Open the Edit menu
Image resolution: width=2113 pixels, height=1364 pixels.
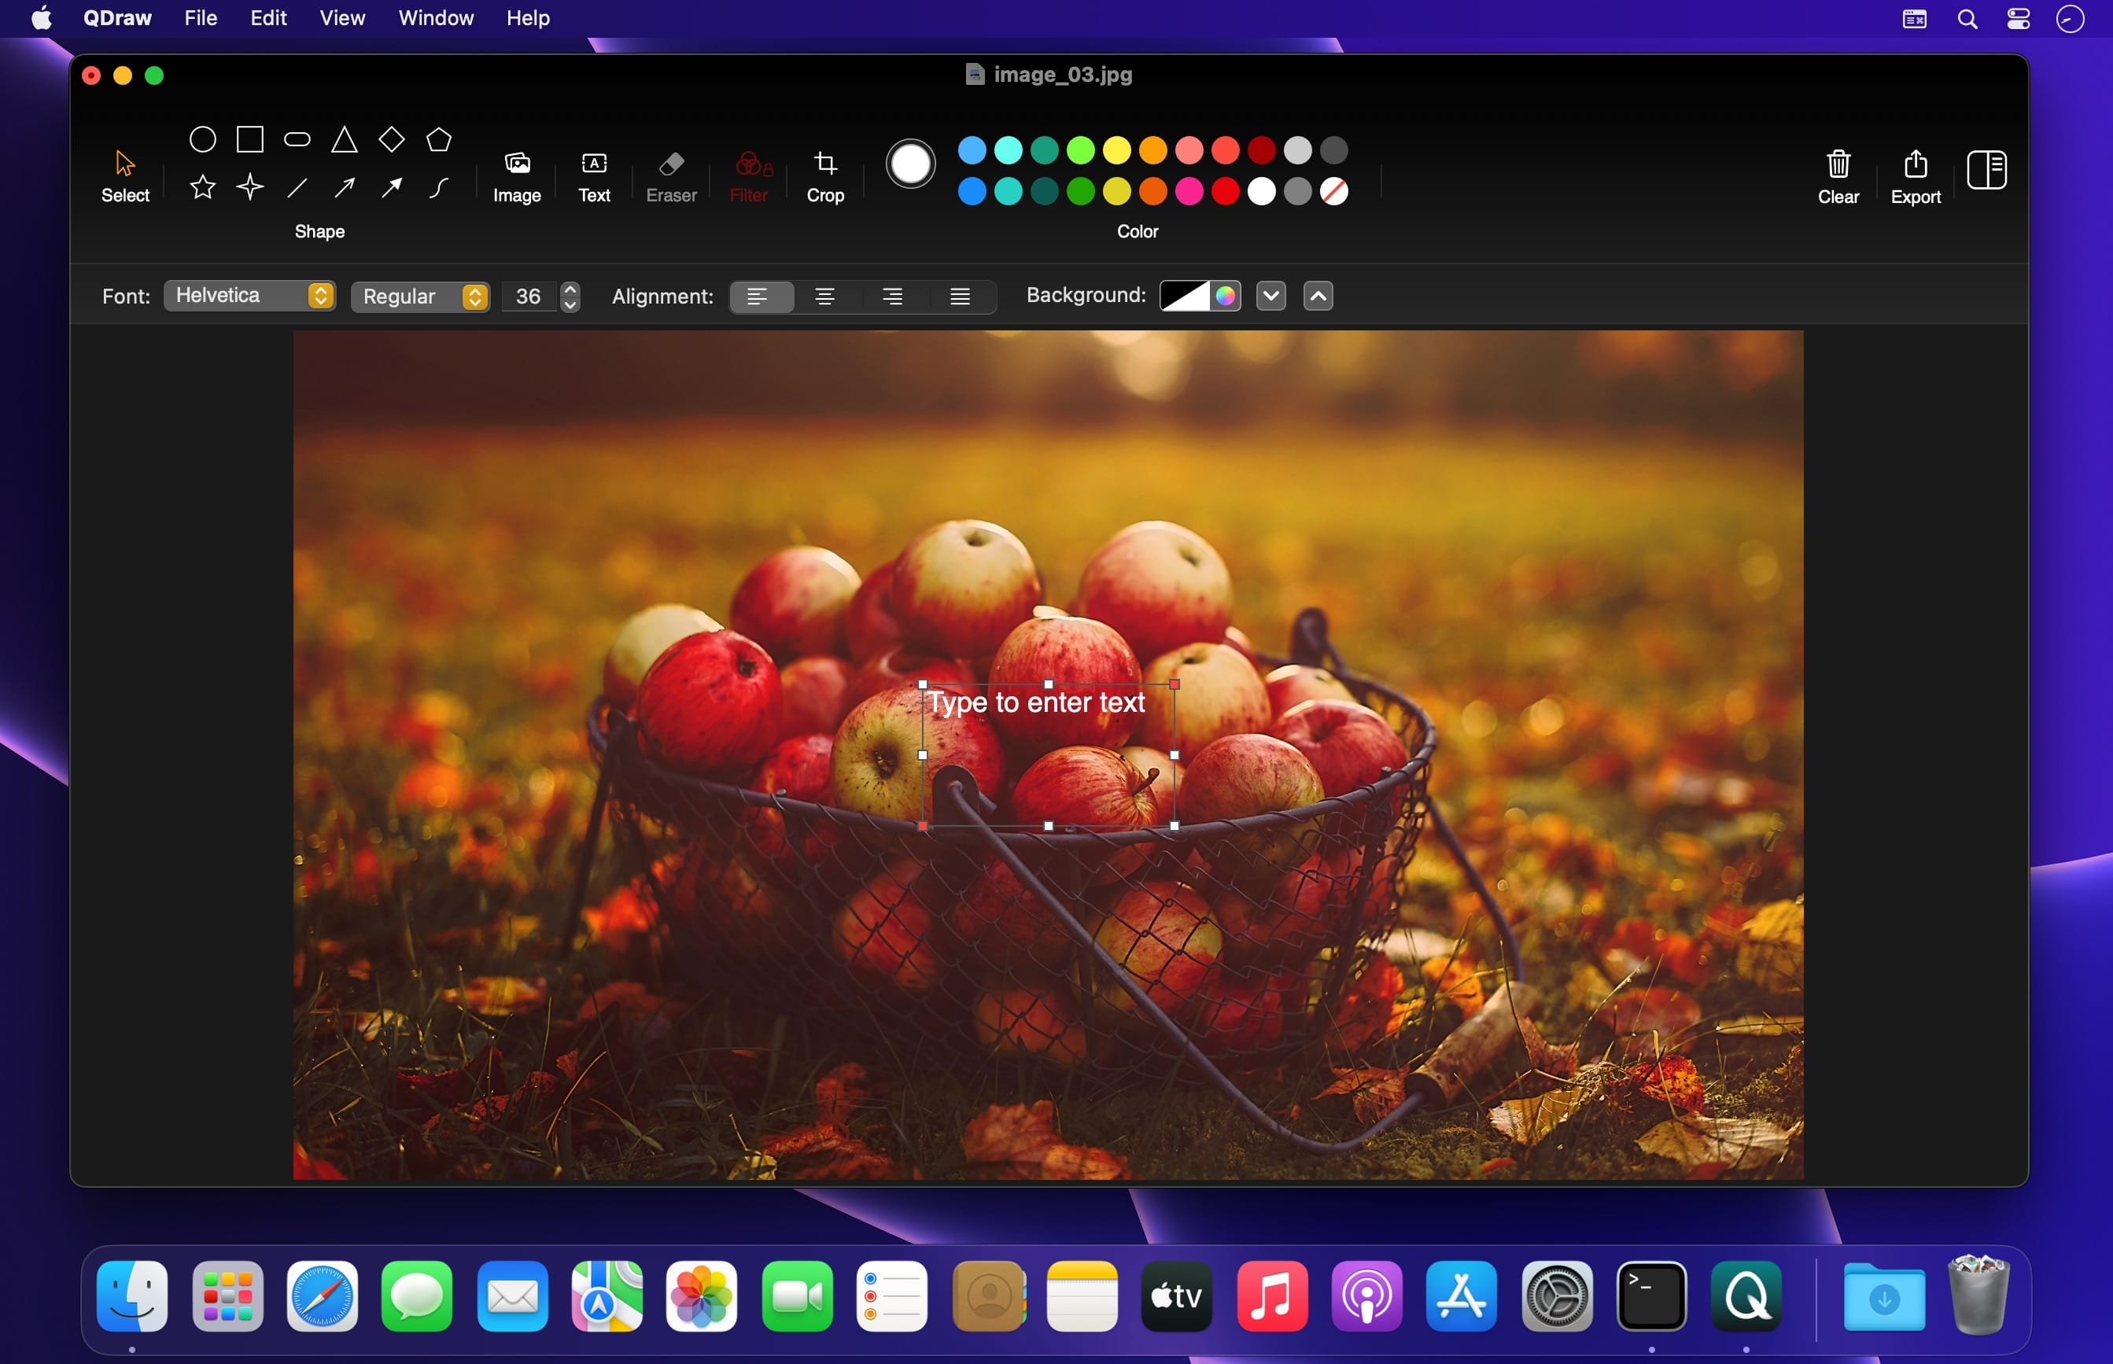(268, 18)
